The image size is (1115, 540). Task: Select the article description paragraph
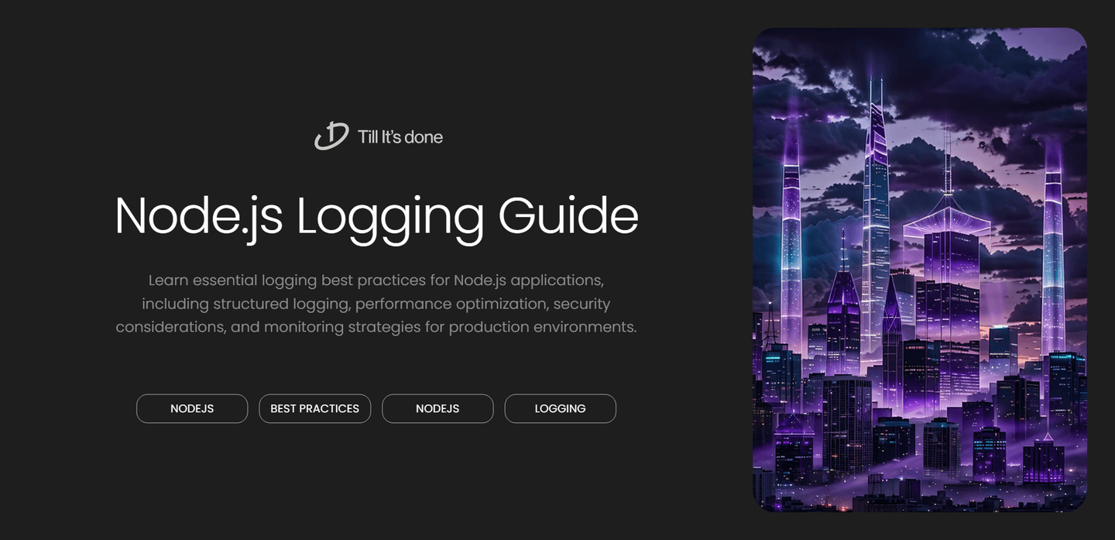pyautogui.click(x=376, y=303)
